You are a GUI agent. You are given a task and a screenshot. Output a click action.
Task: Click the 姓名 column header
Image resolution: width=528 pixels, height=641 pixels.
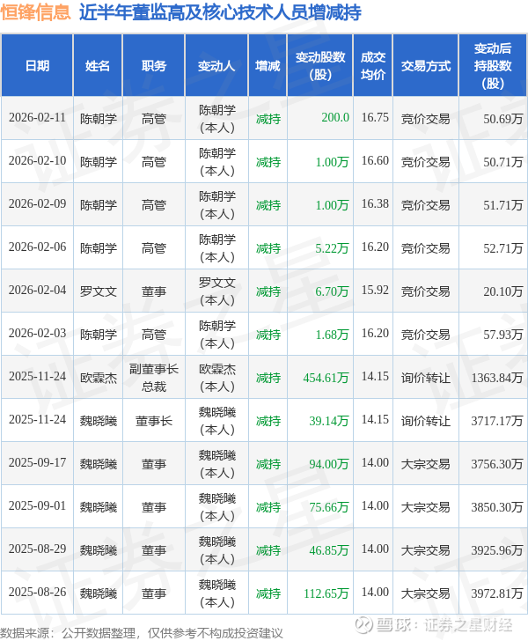(x=98, y=66)
